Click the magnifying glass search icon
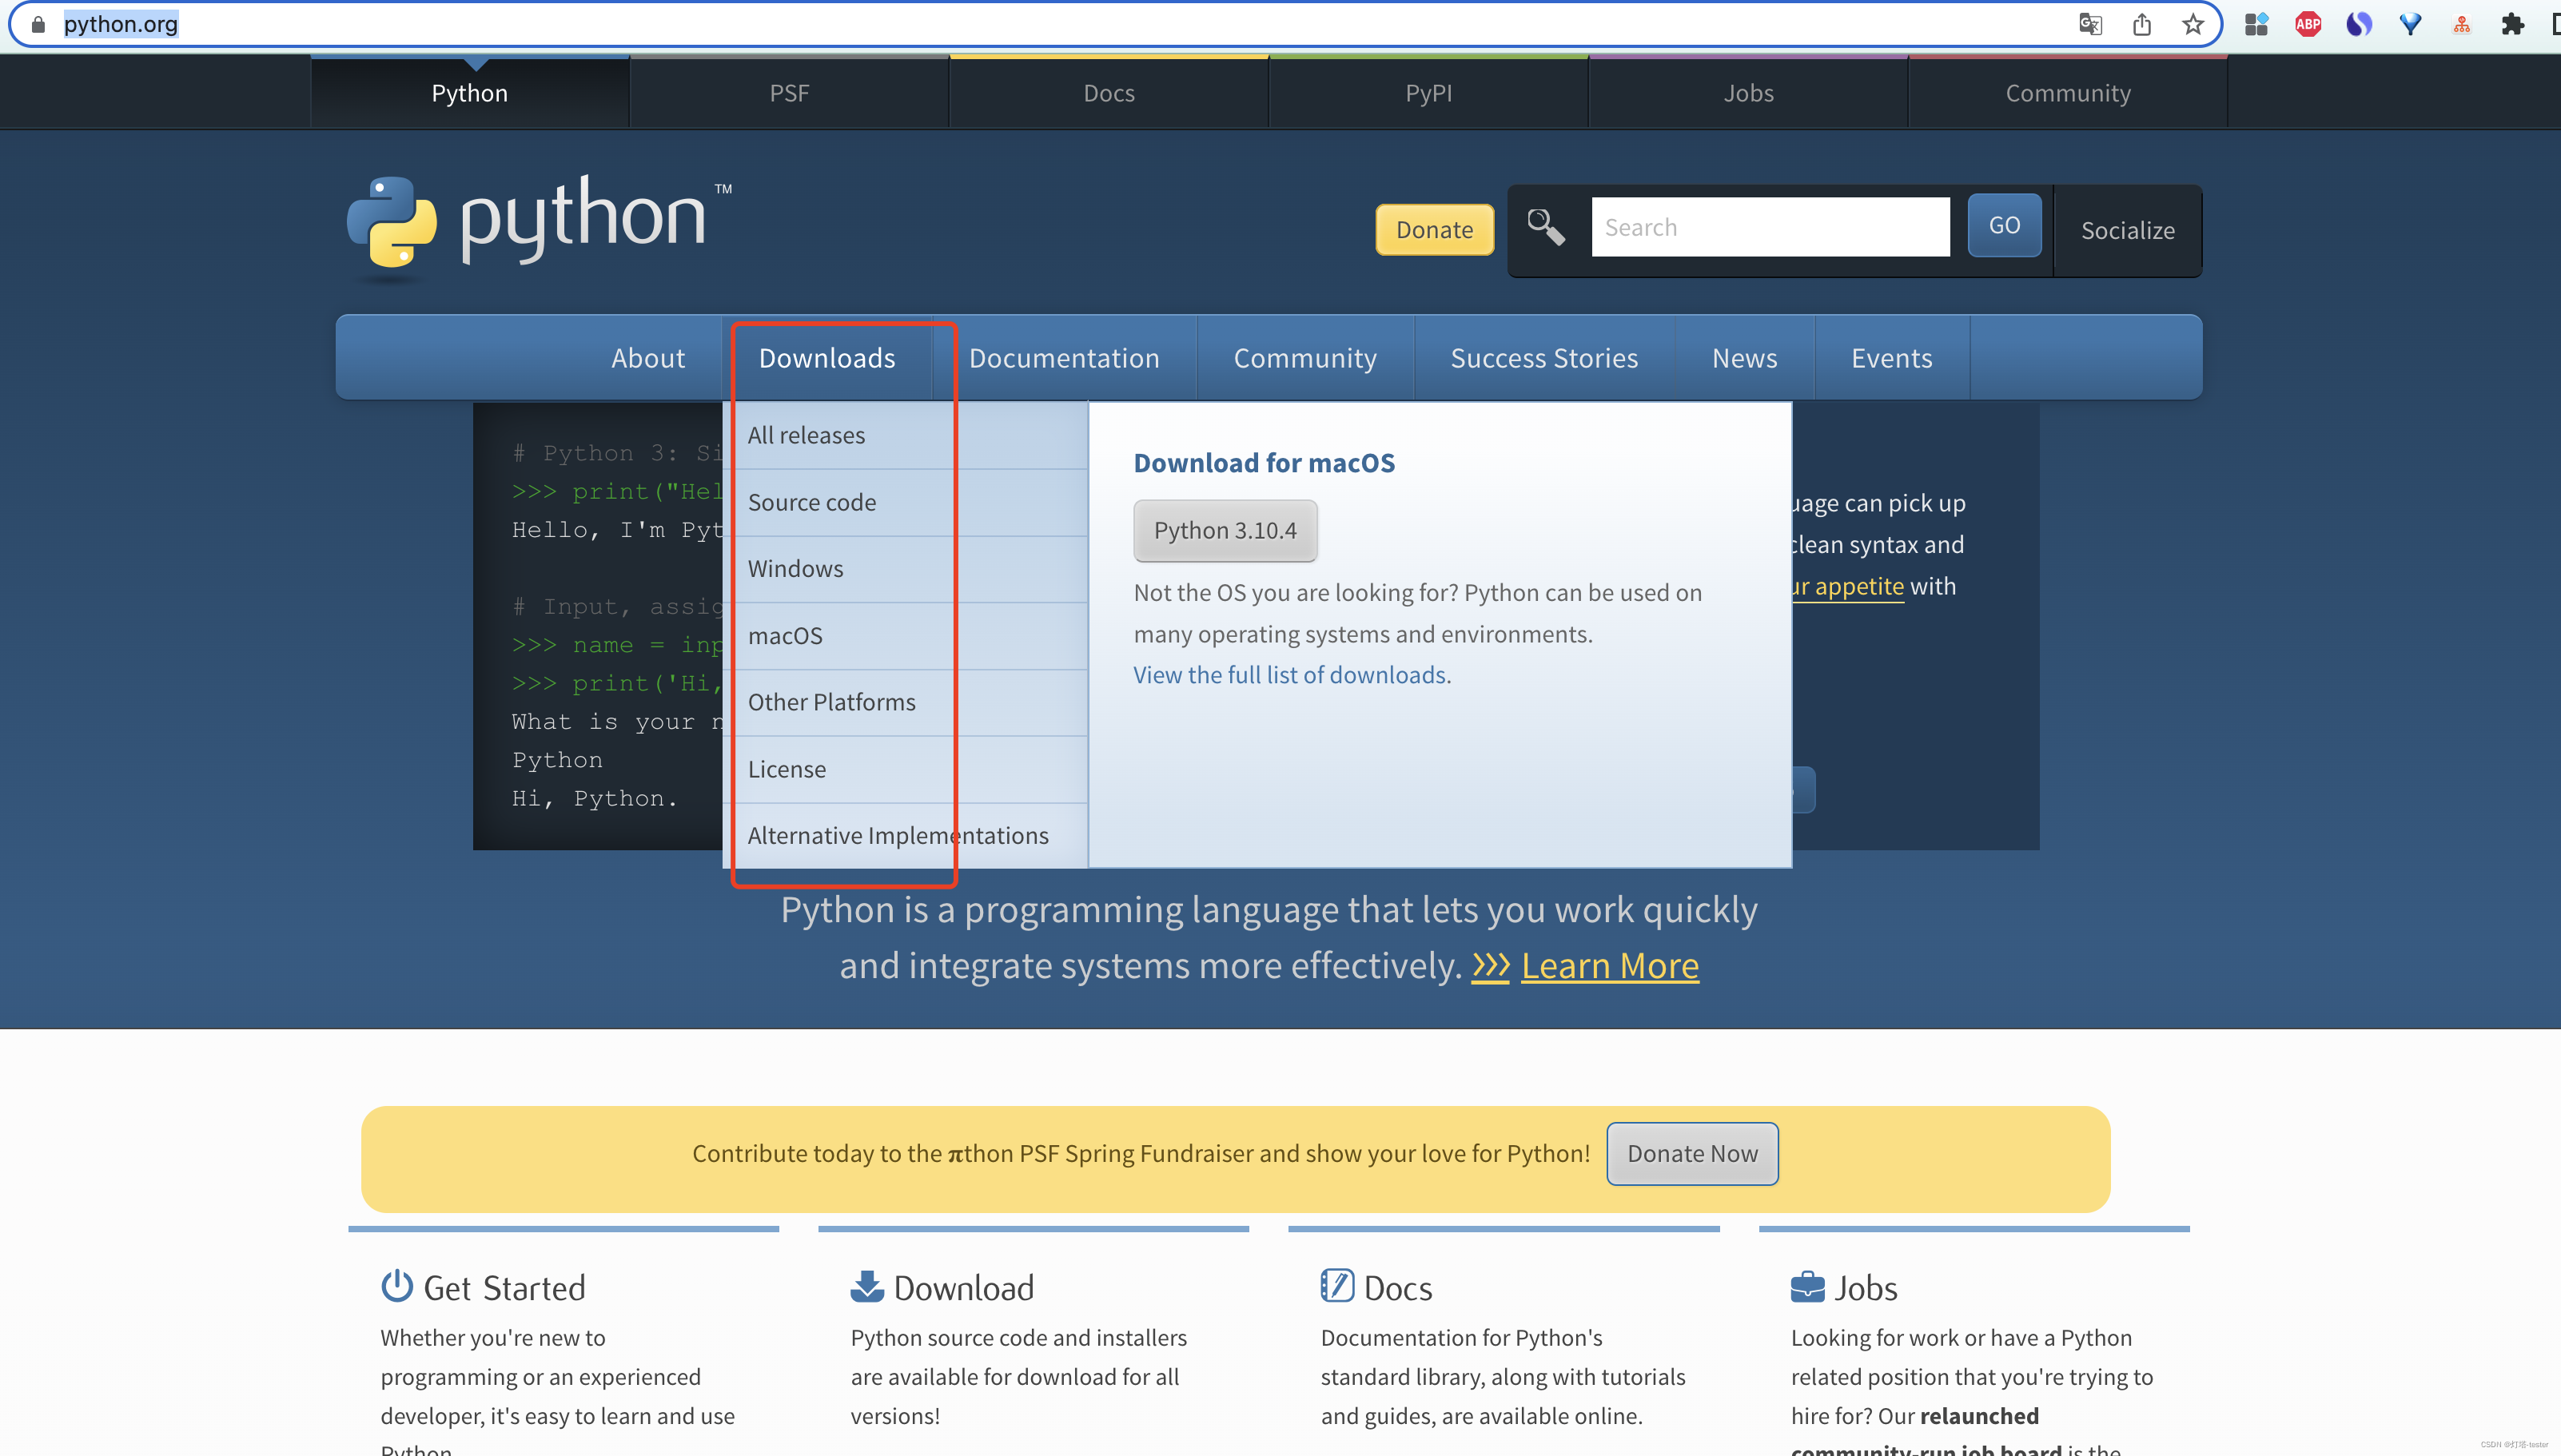 point(1545,227)
